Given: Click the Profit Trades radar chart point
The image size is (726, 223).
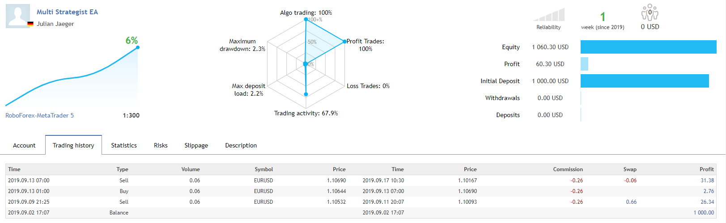Looking at the screenshot, I should pos(344,42).
